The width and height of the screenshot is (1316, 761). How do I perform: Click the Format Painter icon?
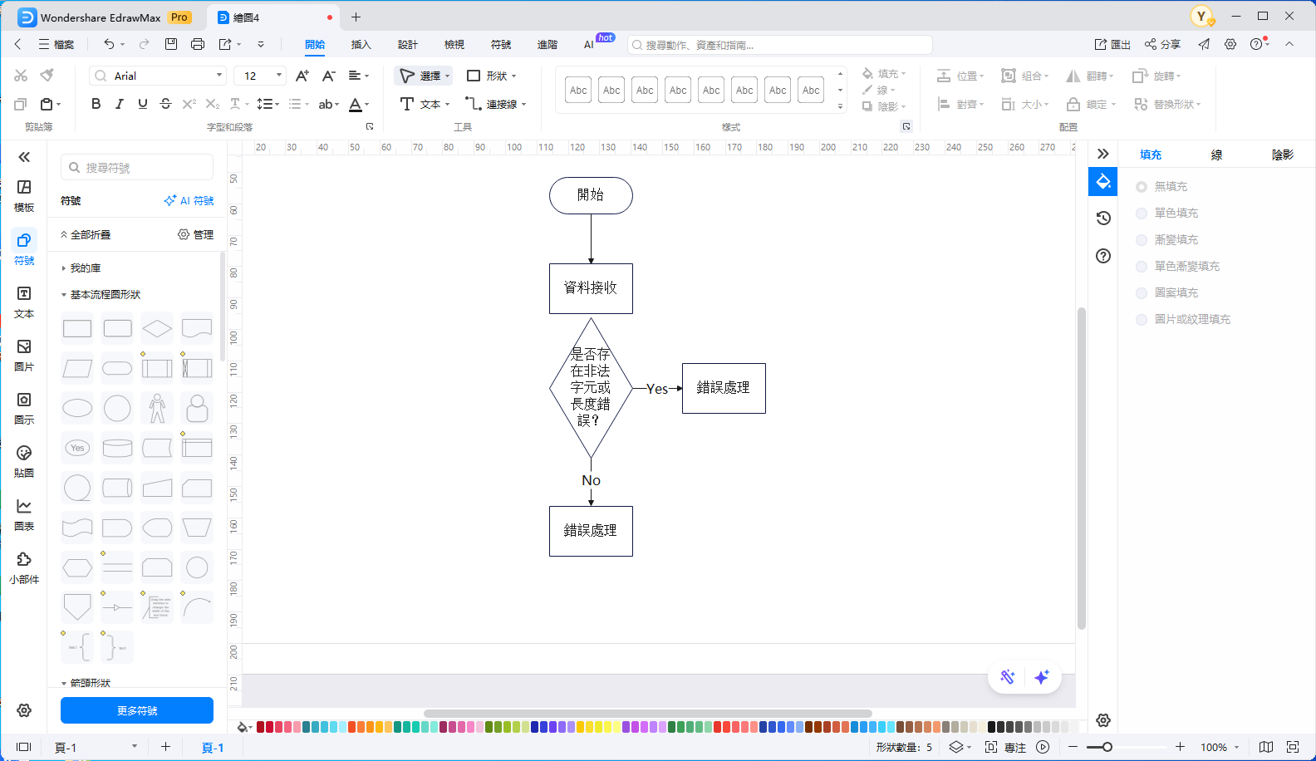click(x=47, y=76)
